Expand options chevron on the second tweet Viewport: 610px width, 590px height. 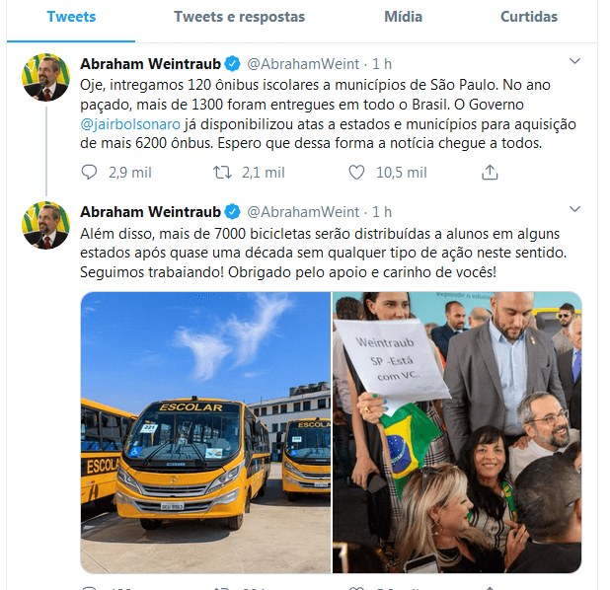pyautogui.click(x=574, y=209)
